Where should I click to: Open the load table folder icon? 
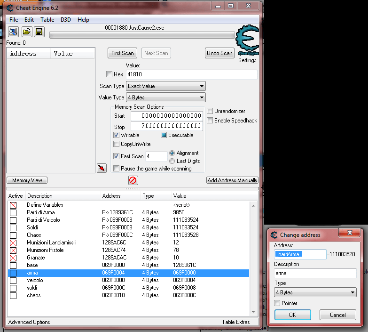point(26,32)
